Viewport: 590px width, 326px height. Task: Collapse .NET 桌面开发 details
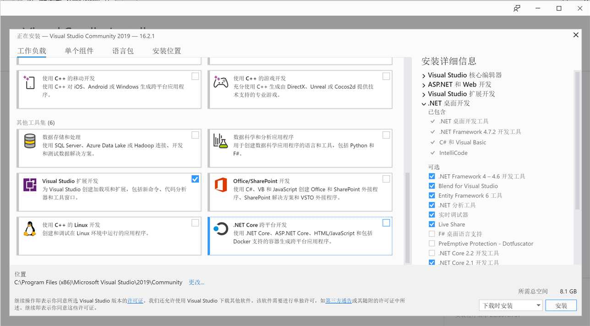coord(424,103)
